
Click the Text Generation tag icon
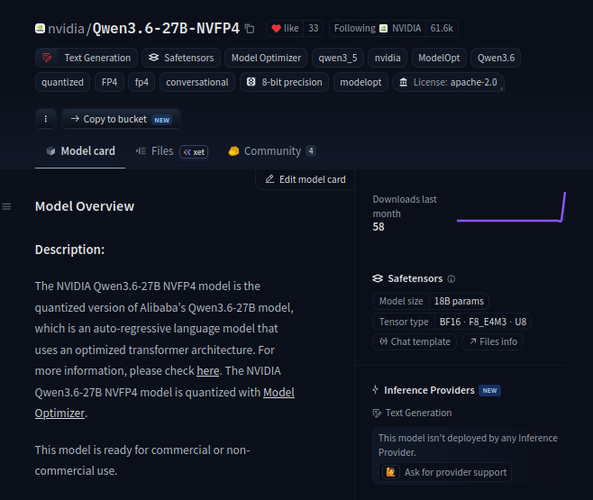pyautogui.click(x=47, y=58)
